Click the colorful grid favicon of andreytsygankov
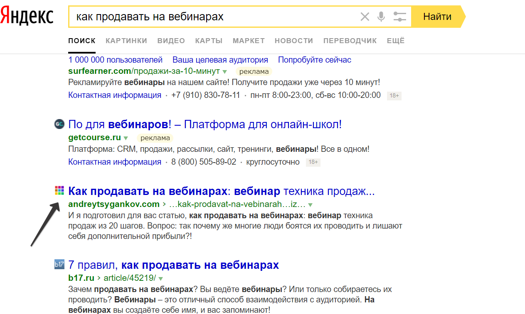 click(x=59, y=191)
